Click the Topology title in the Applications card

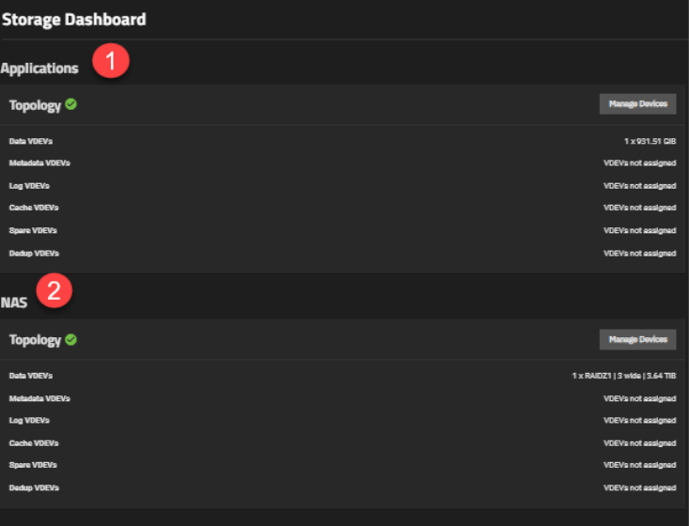point(35,105)
